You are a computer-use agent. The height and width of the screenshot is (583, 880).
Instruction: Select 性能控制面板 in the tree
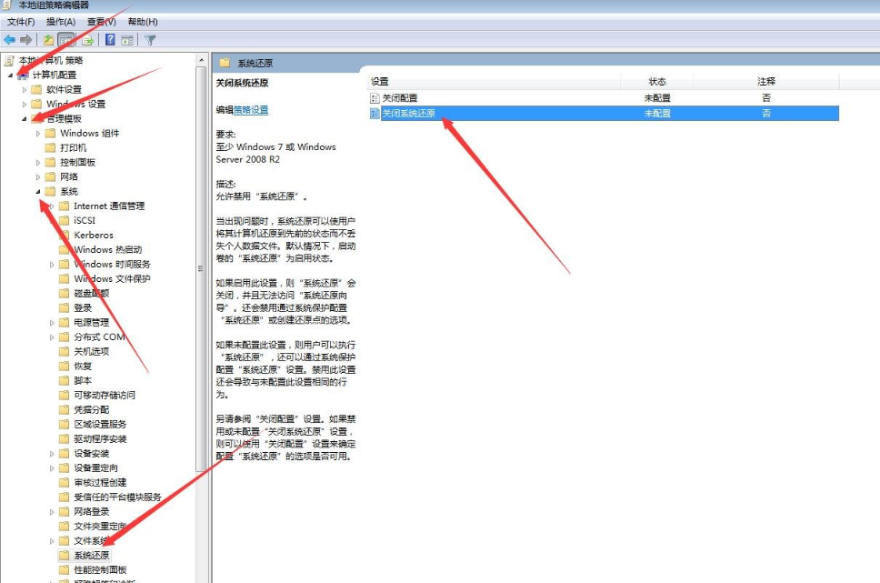(101, 570)
